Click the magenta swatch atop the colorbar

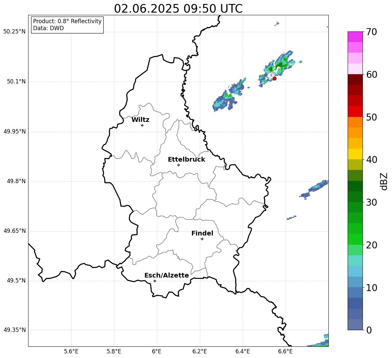tap(355, 37)
